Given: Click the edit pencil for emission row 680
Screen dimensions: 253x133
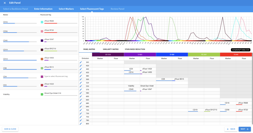Looking at the screenshot, I should (81, 103).
